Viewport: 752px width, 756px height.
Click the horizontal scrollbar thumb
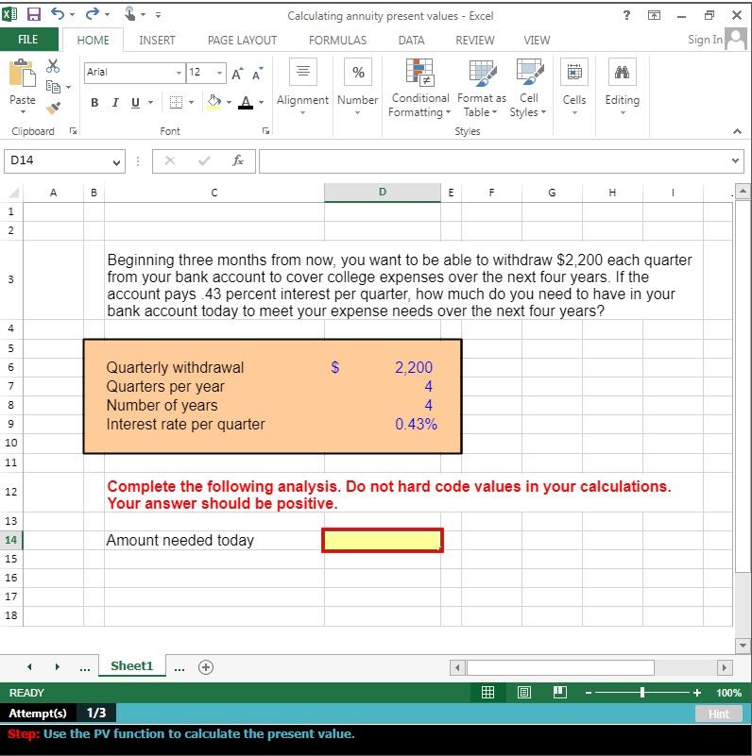[560, 668]
